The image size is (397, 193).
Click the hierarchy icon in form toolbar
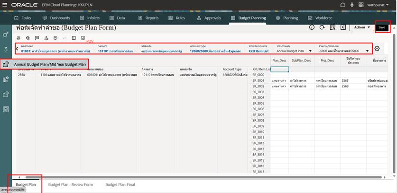tap(46, 38)
